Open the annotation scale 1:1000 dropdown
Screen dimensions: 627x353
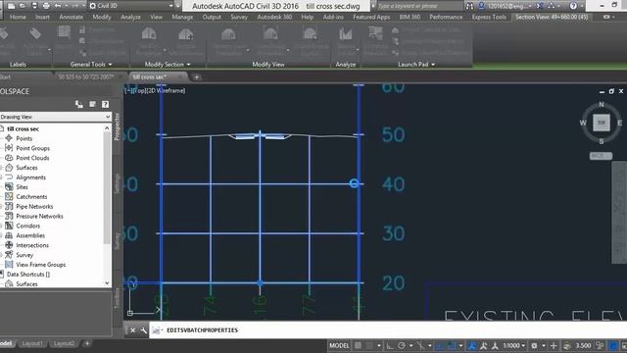(513, 345)
